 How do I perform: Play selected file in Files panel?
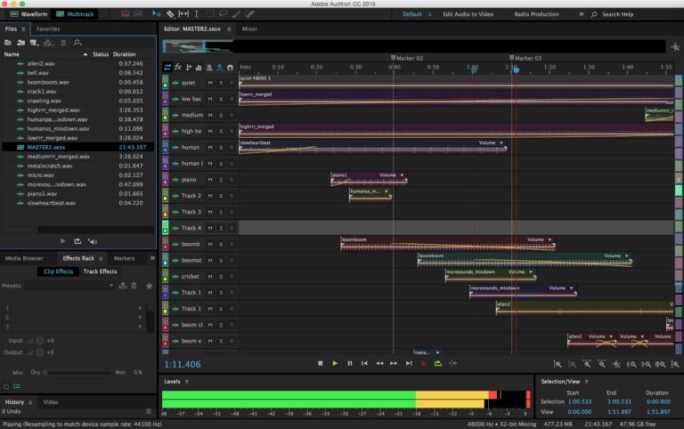(62, 241)
